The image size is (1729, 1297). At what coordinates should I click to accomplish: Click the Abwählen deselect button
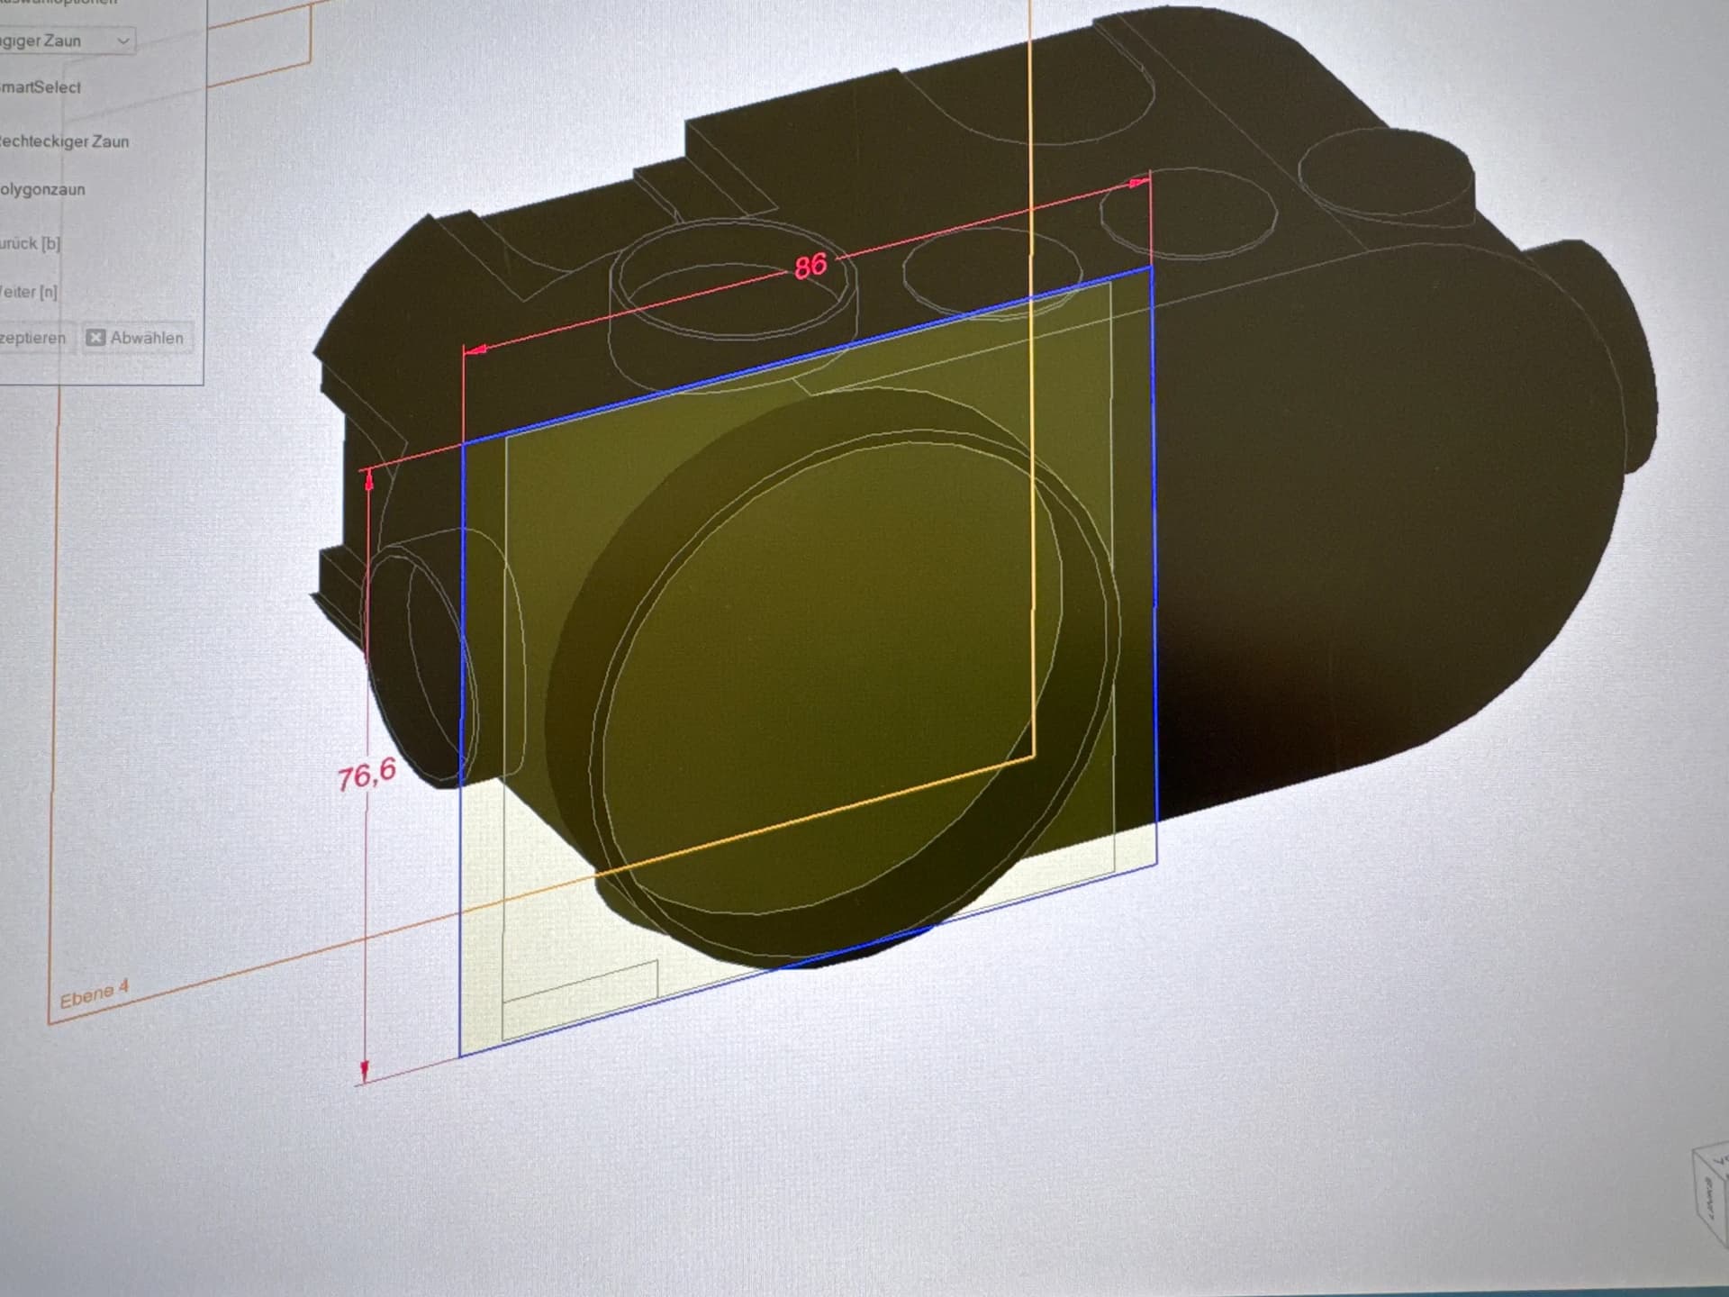click(136, 338)
